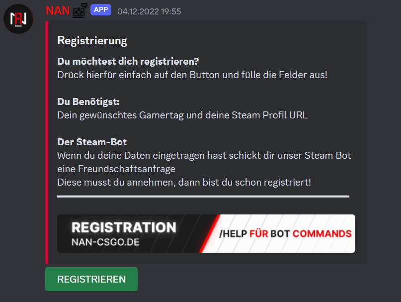
Task: Click the 'Der Steam-Bot' heading
Action: 92,142
